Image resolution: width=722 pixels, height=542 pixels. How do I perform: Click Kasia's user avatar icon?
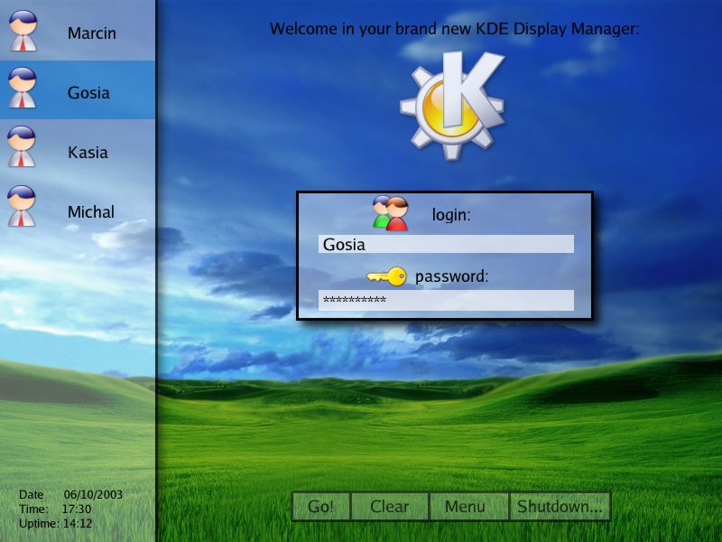pos(21,146)
